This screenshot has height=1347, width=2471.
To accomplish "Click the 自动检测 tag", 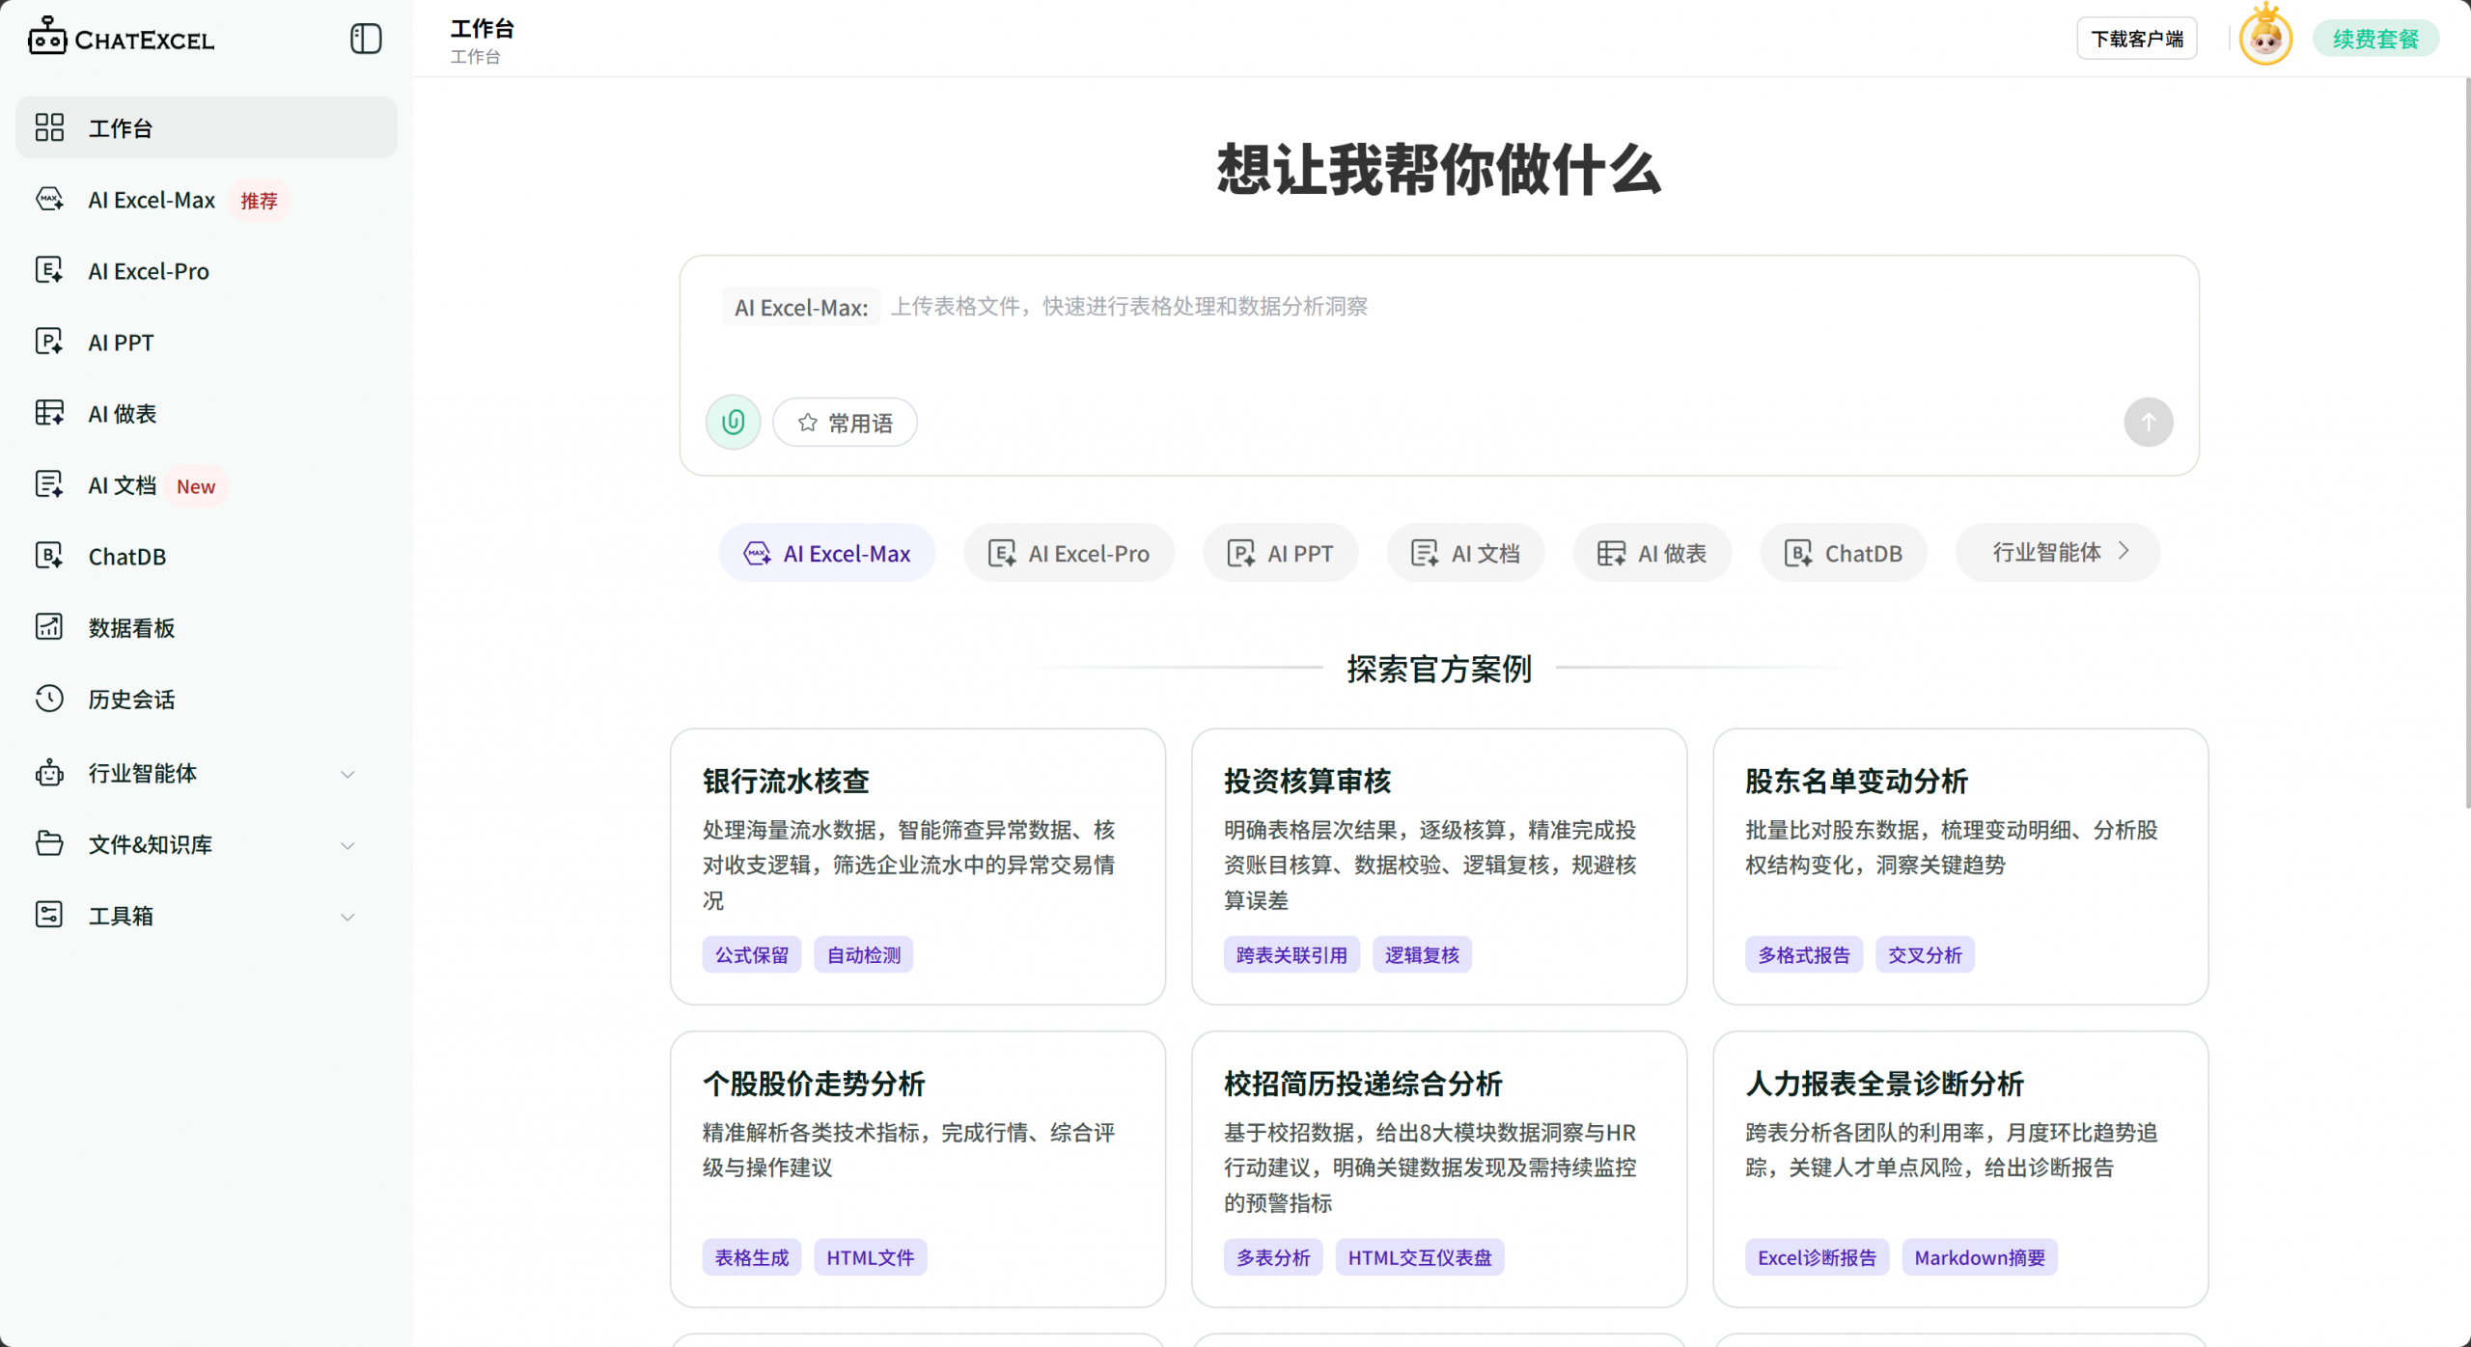I will (864, 955).
